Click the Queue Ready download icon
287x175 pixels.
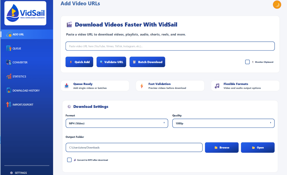tap(67, 86)
